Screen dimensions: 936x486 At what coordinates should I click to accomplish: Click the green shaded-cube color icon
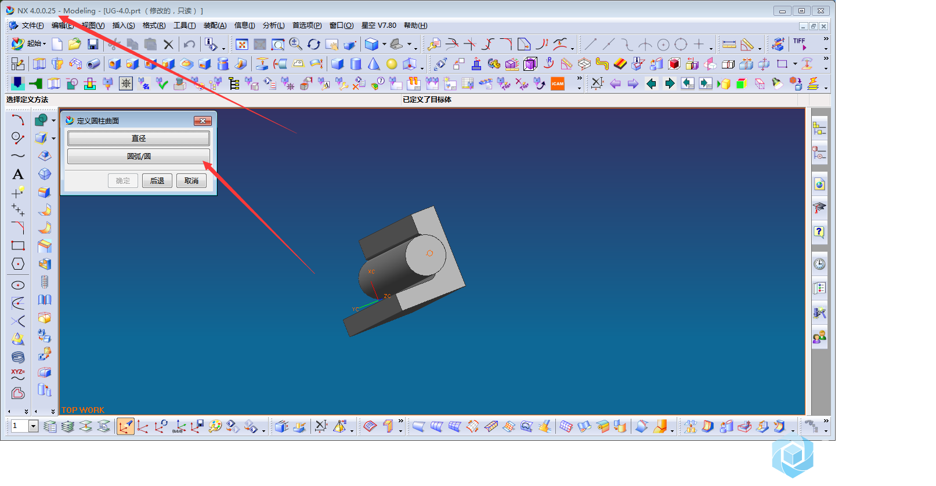coord(741,84)
